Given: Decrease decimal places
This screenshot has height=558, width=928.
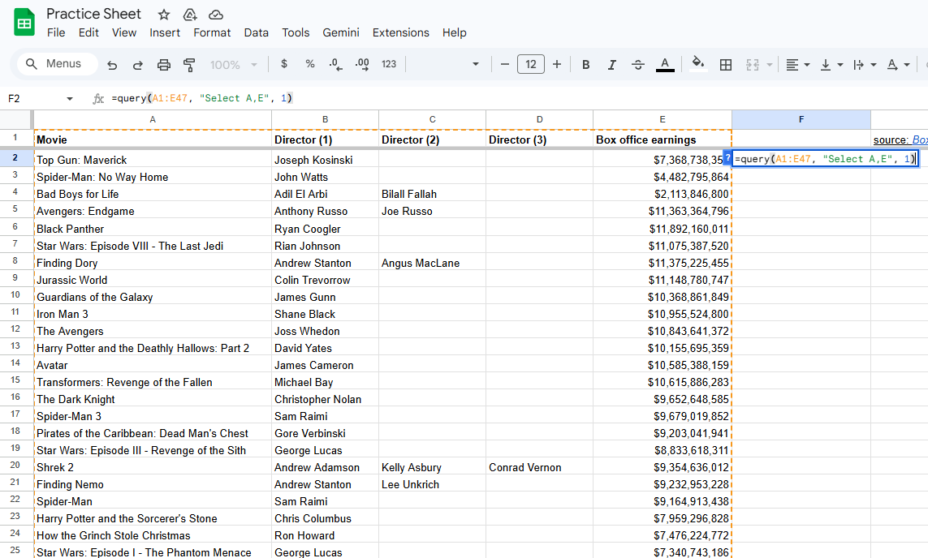Looking at the screenshot, I should [x=335, y=63].
